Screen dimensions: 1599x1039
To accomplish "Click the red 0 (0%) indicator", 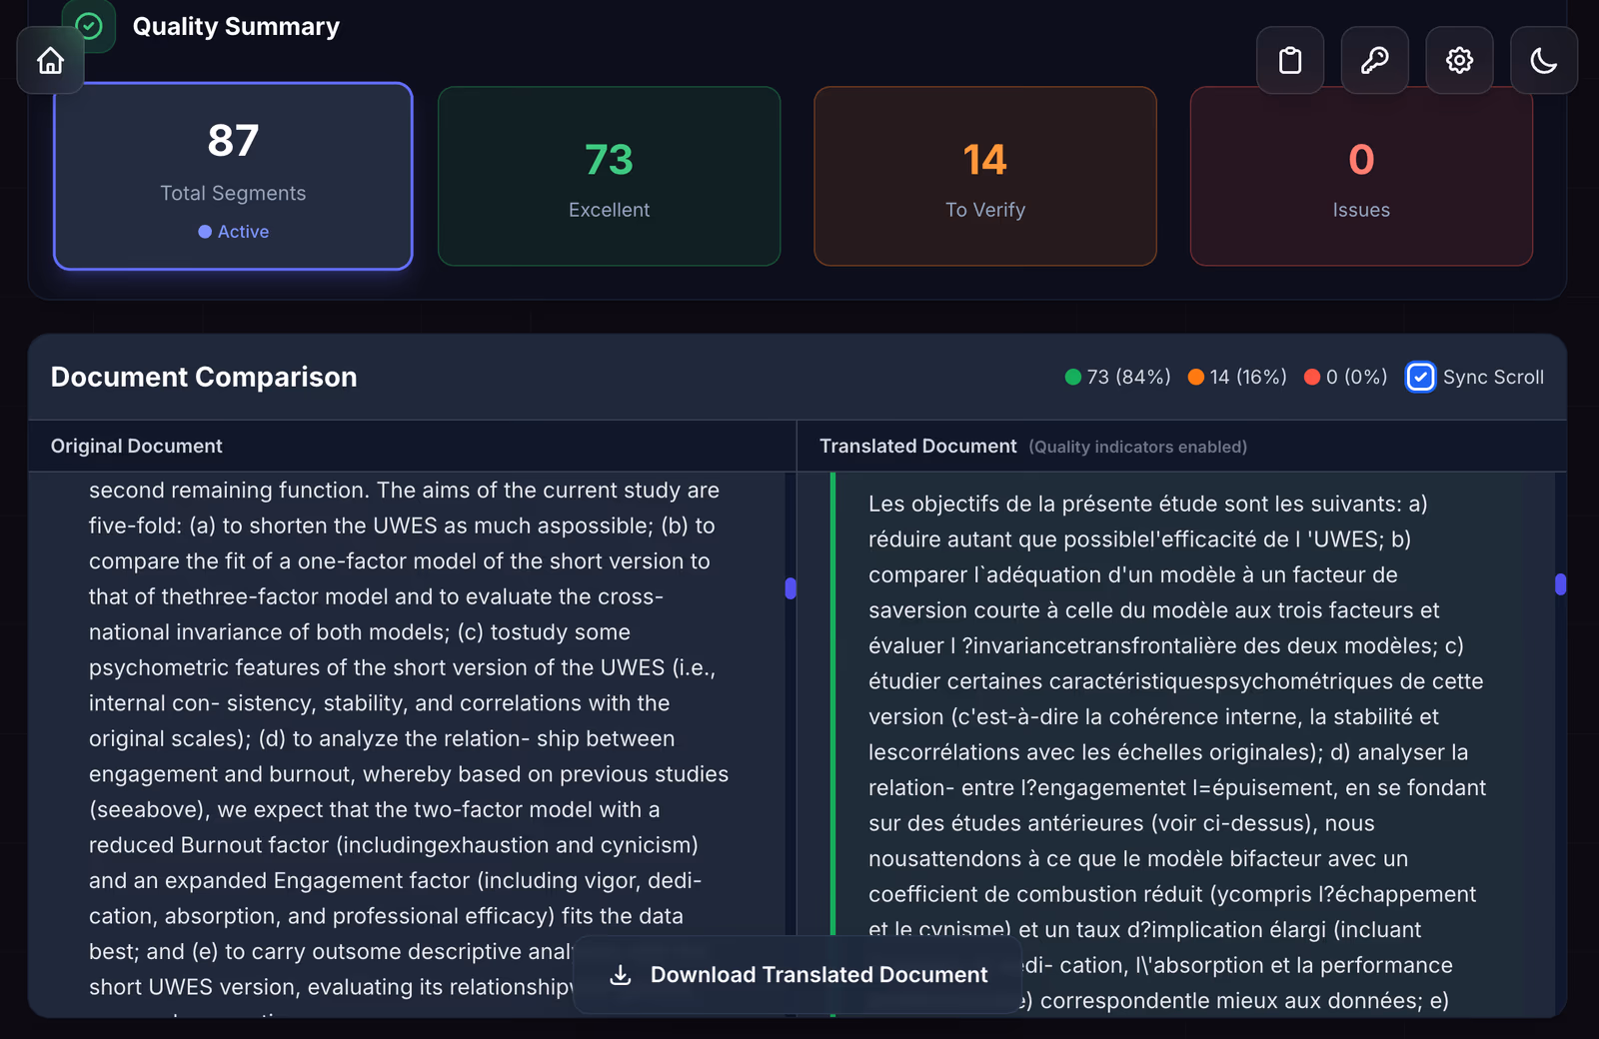I will click(1345, 377).
